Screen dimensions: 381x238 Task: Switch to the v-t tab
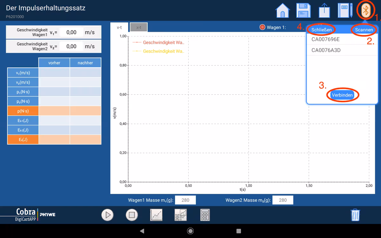[119, 27]
